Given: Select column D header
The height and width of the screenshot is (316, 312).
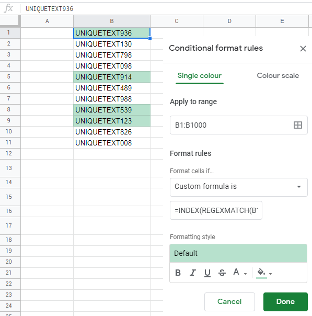Looking at the screenshot, I should click(229, 21).
